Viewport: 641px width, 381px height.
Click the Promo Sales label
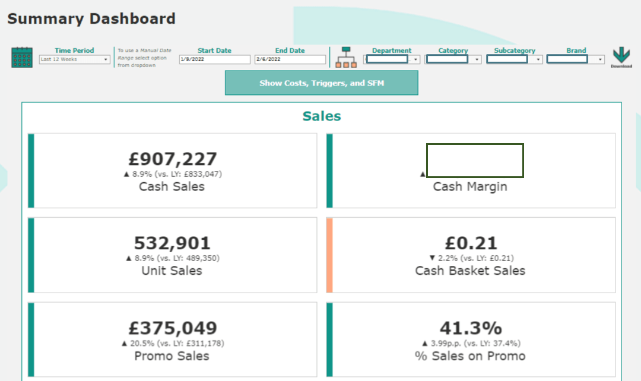(x=172, y=356)
